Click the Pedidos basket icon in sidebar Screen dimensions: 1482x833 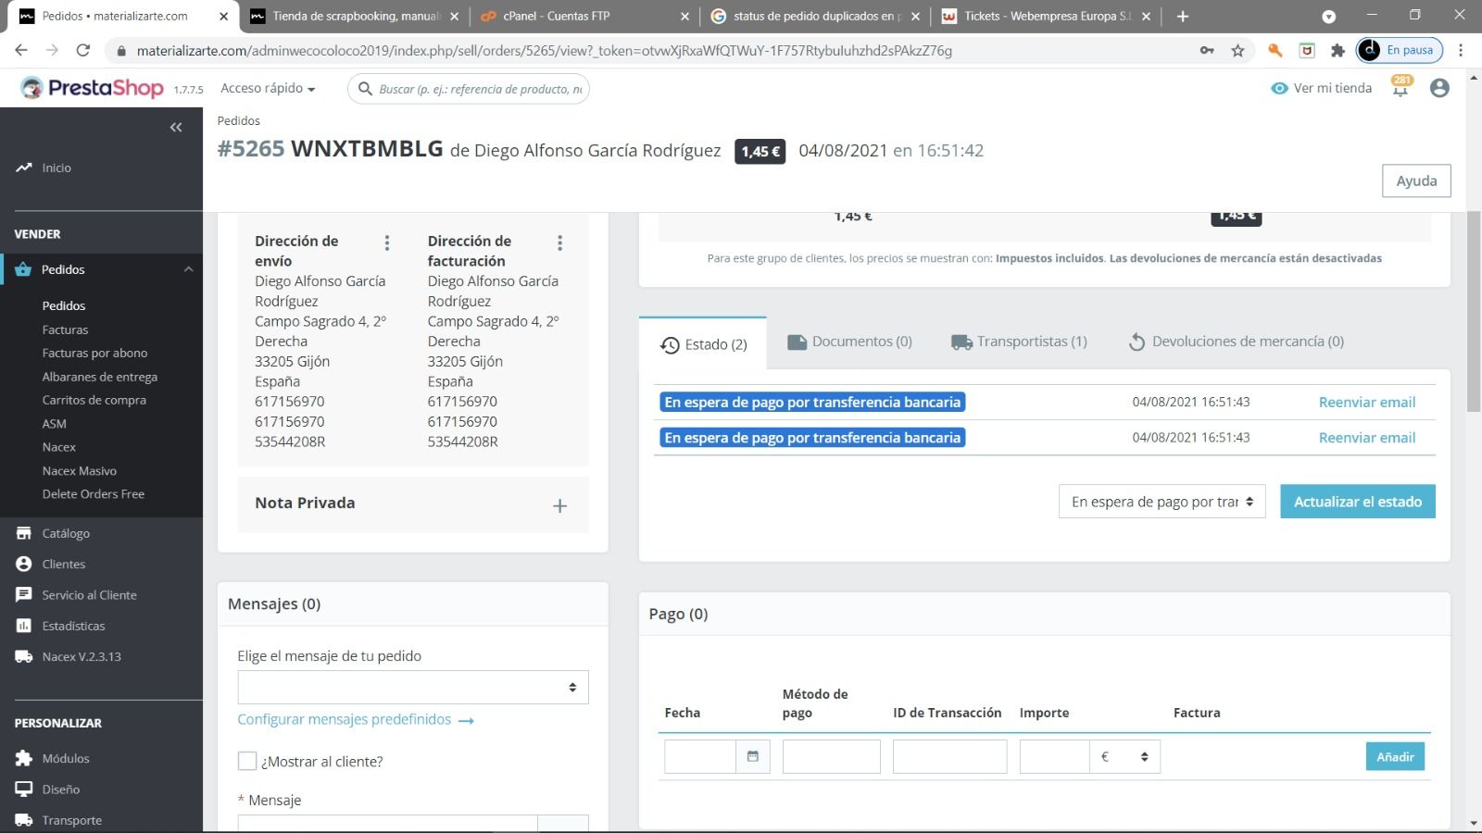(x=24, y=269)
